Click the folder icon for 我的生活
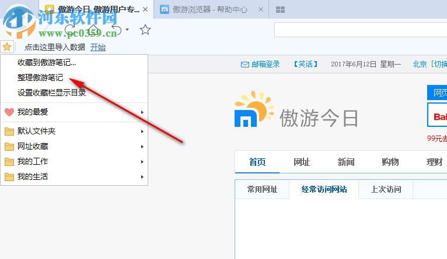Viewport: 447px width, 259px height. [x=9, y=177]
